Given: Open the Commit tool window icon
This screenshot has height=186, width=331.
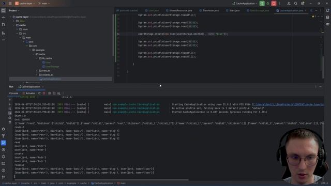Looking at the screenshot, I should [4, 18].
